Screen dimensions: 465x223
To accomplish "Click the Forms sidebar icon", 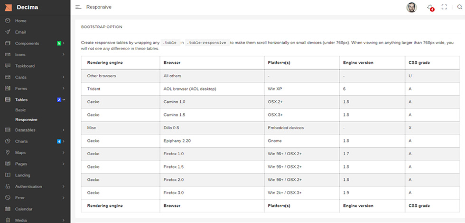I will click(8, 88).
